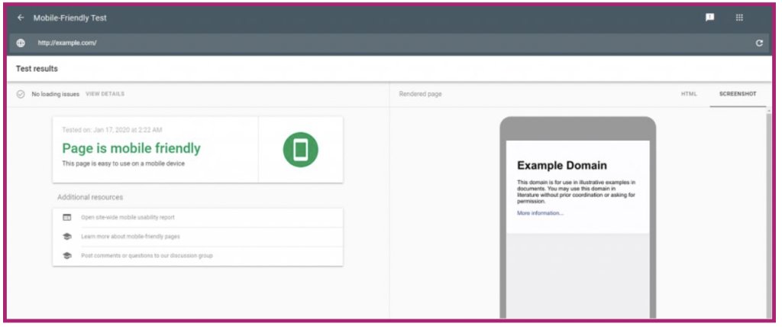Click More information link in rendered page
The height and width of the screenshot is (327, 782).
pyautogui.click(x=540, y=213)
